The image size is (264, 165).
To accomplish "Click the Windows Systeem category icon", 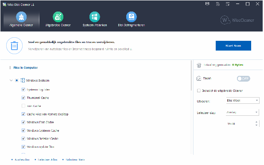I will tap(23, 80).
